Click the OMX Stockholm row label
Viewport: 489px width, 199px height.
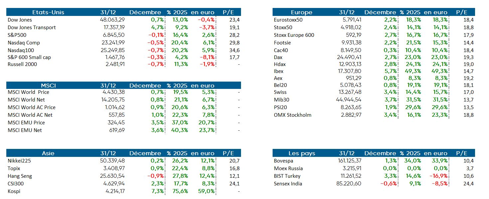coord(293,115)
